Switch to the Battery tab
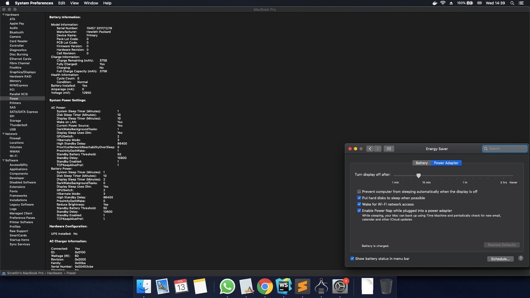This screenshot has height=298, width=530. click(x=422, y=163)
